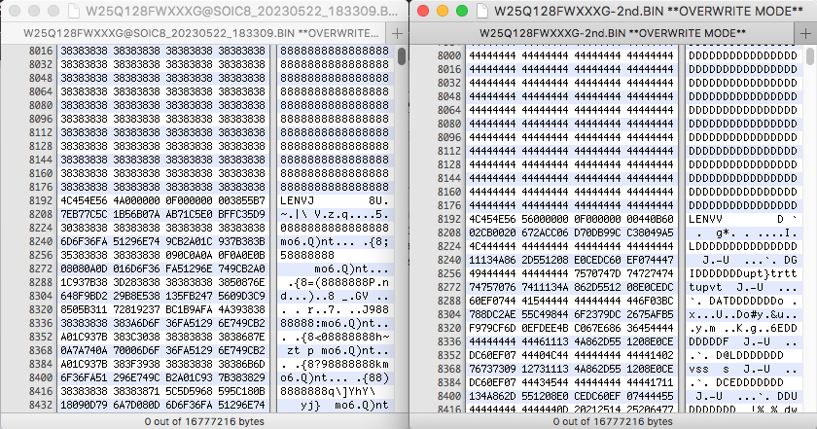Click left window vertical scrollbar thumb

point(402,56)
